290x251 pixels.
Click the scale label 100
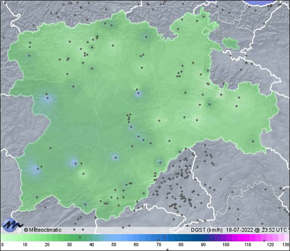(x=226, y=245)
